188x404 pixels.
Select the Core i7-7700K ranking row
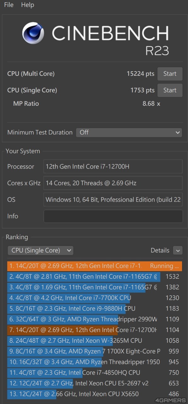(94, 298)
